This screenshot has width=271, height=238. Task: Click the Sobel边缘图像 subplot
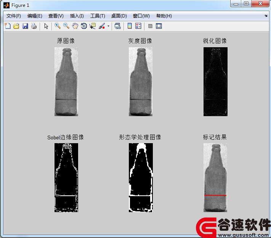(66, 177)
